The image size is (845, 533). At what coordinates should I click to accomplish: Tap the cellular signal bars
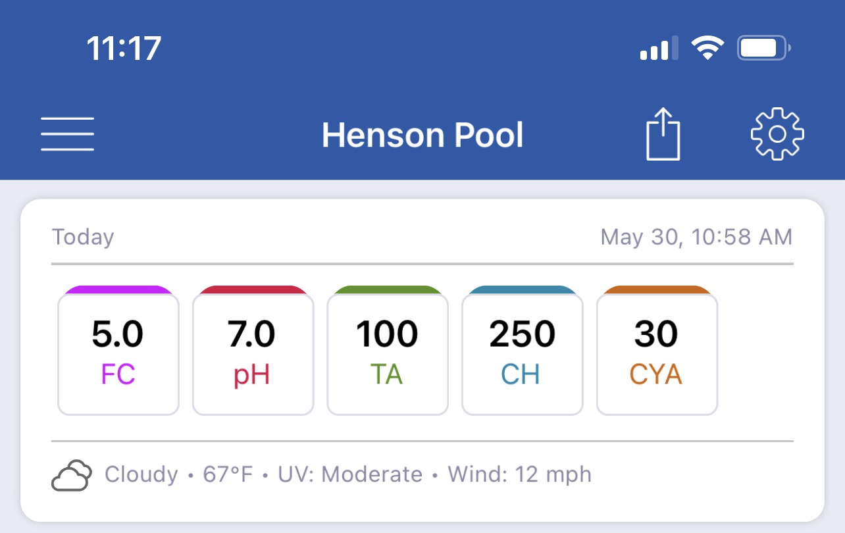tap(659, 49)
